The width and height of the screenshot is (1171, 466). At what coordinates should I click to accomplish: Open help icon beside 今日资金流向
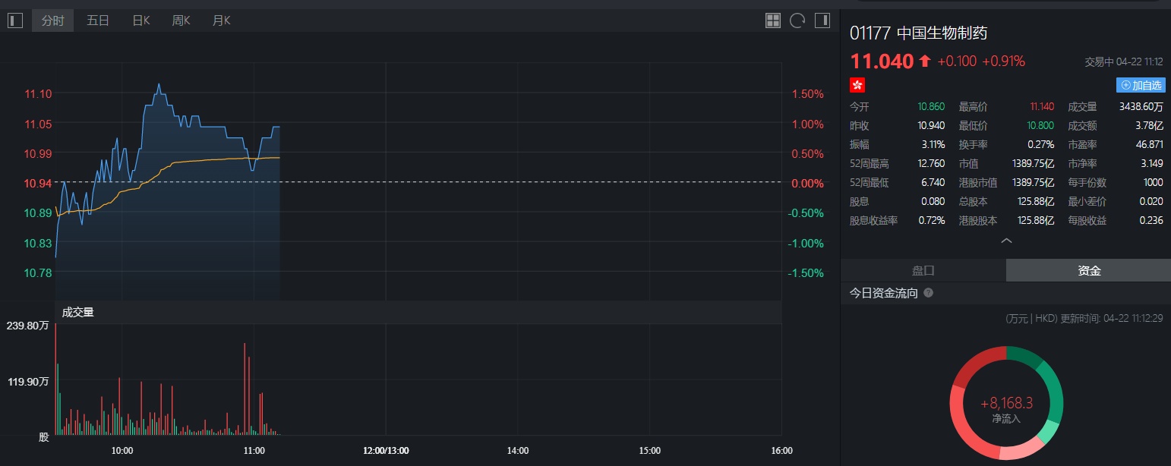coord(928,293)
